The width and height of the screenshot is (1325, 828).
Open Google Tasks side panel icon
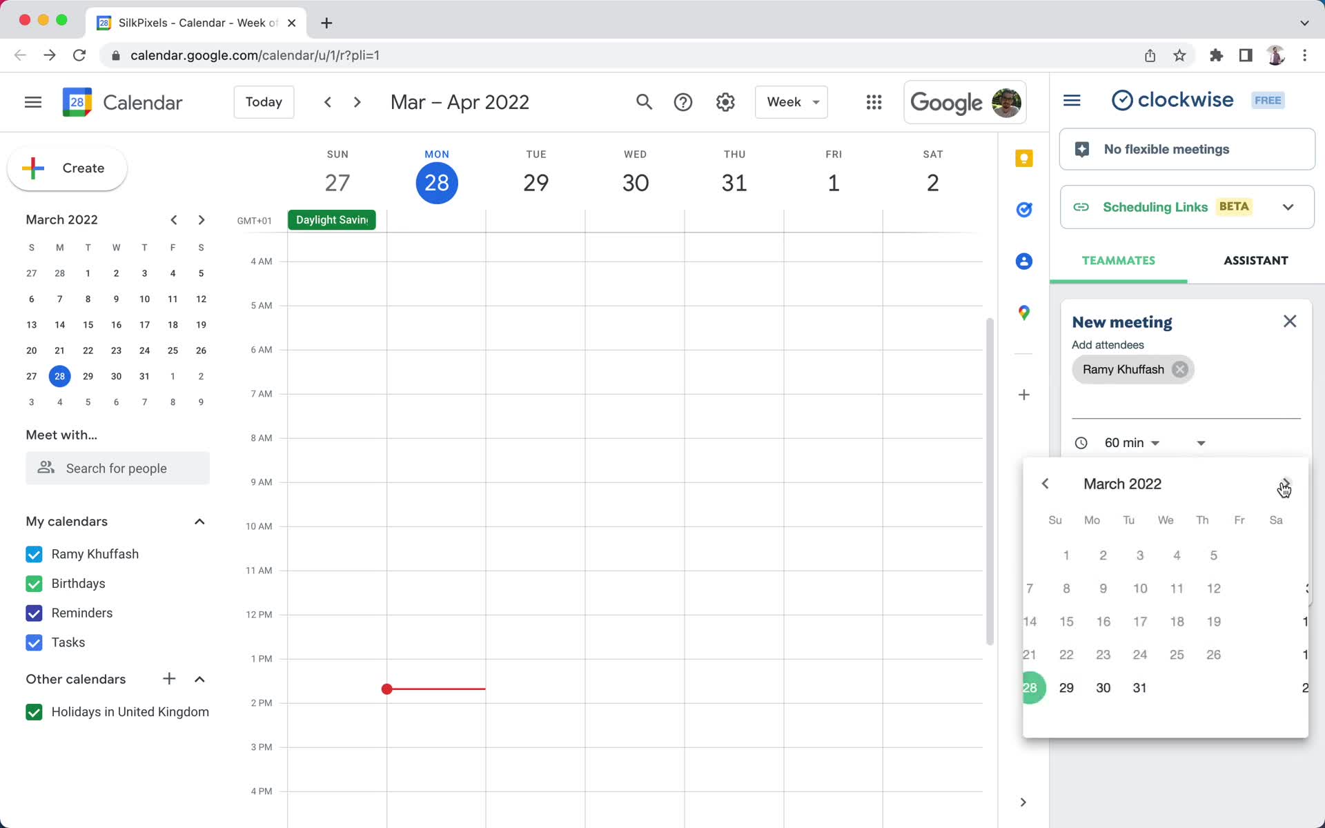1024,209
